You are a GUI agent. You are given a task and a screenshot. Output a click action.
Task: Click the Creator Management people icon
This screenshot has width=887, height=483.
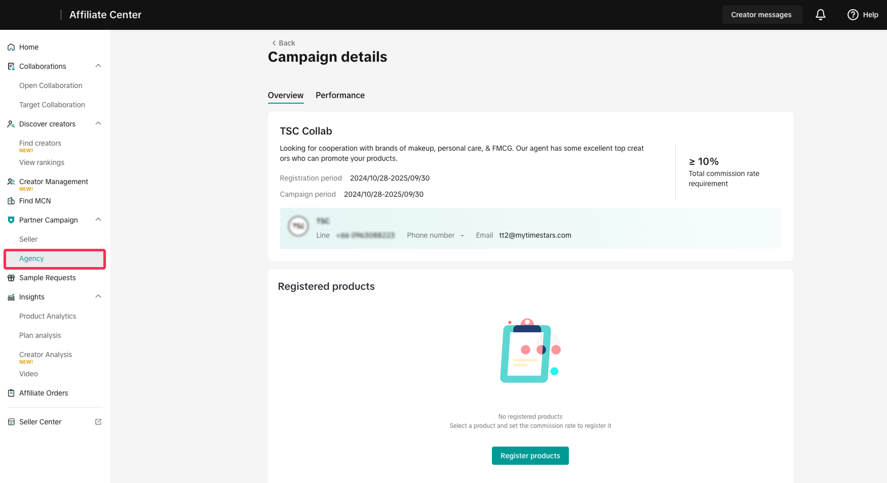(11, 182)
